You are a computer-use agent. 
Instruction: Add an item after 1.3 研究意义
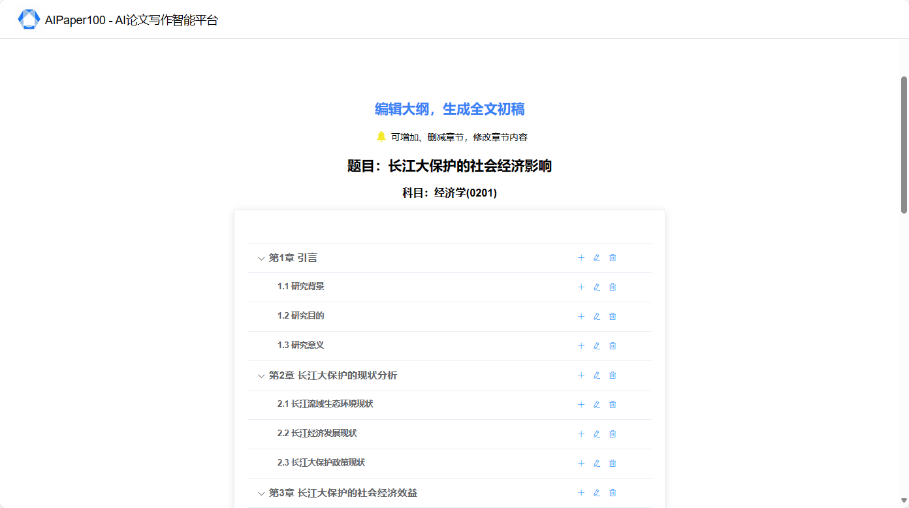pyautogui.click(x=581, y=346)
